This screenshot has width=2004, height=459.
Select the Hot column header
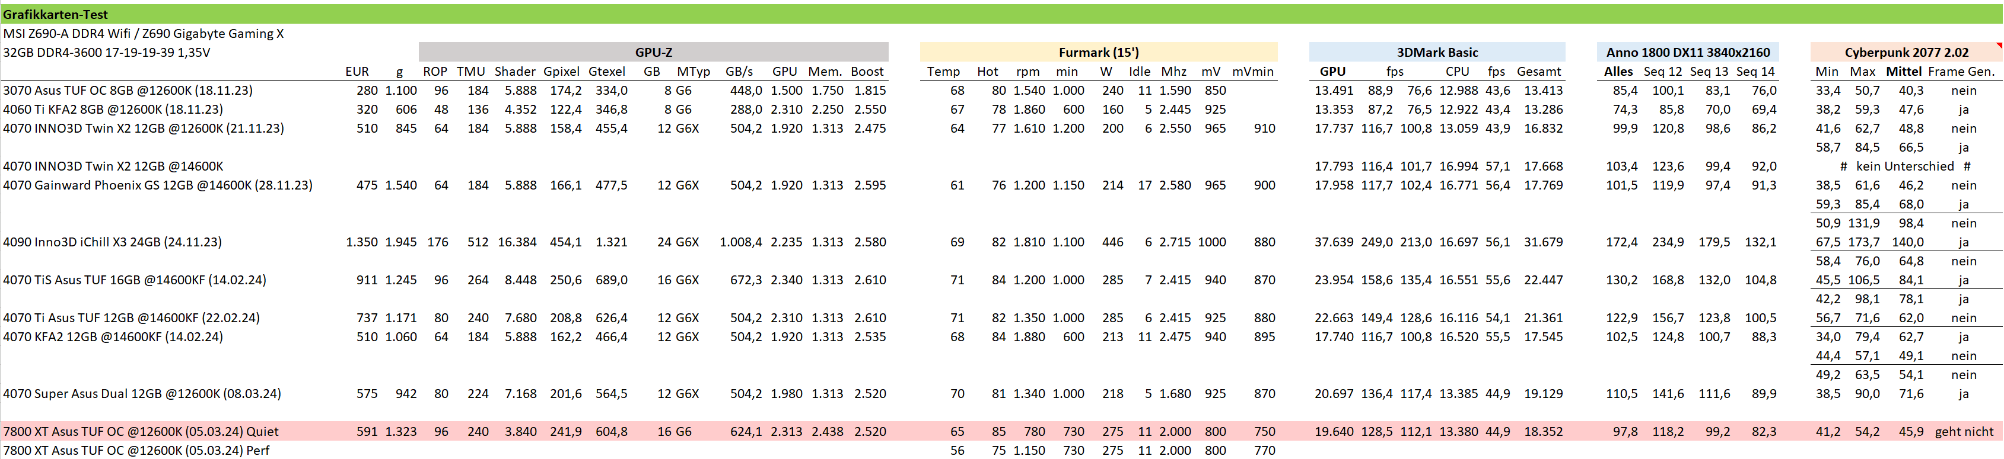tap(987, 72)
